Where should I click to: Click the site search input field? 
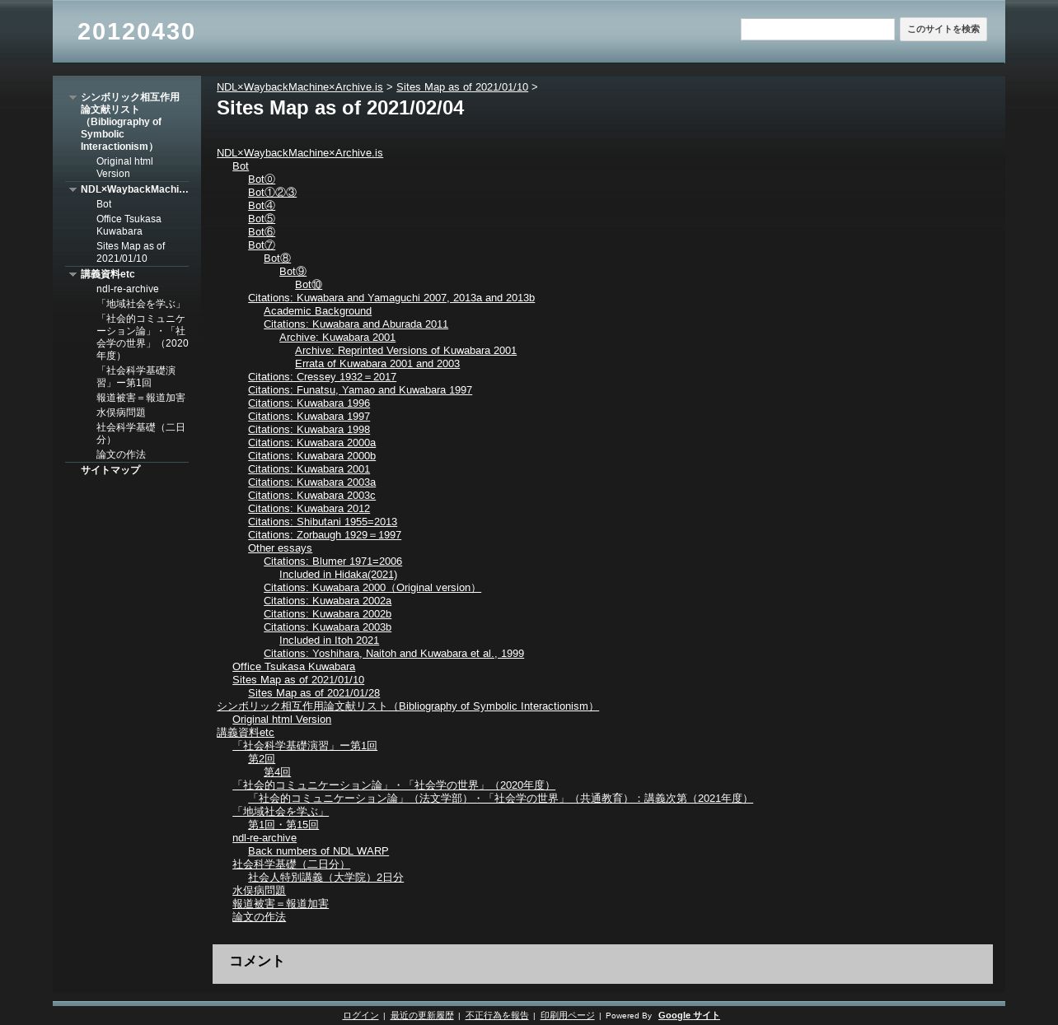(817, 30)
